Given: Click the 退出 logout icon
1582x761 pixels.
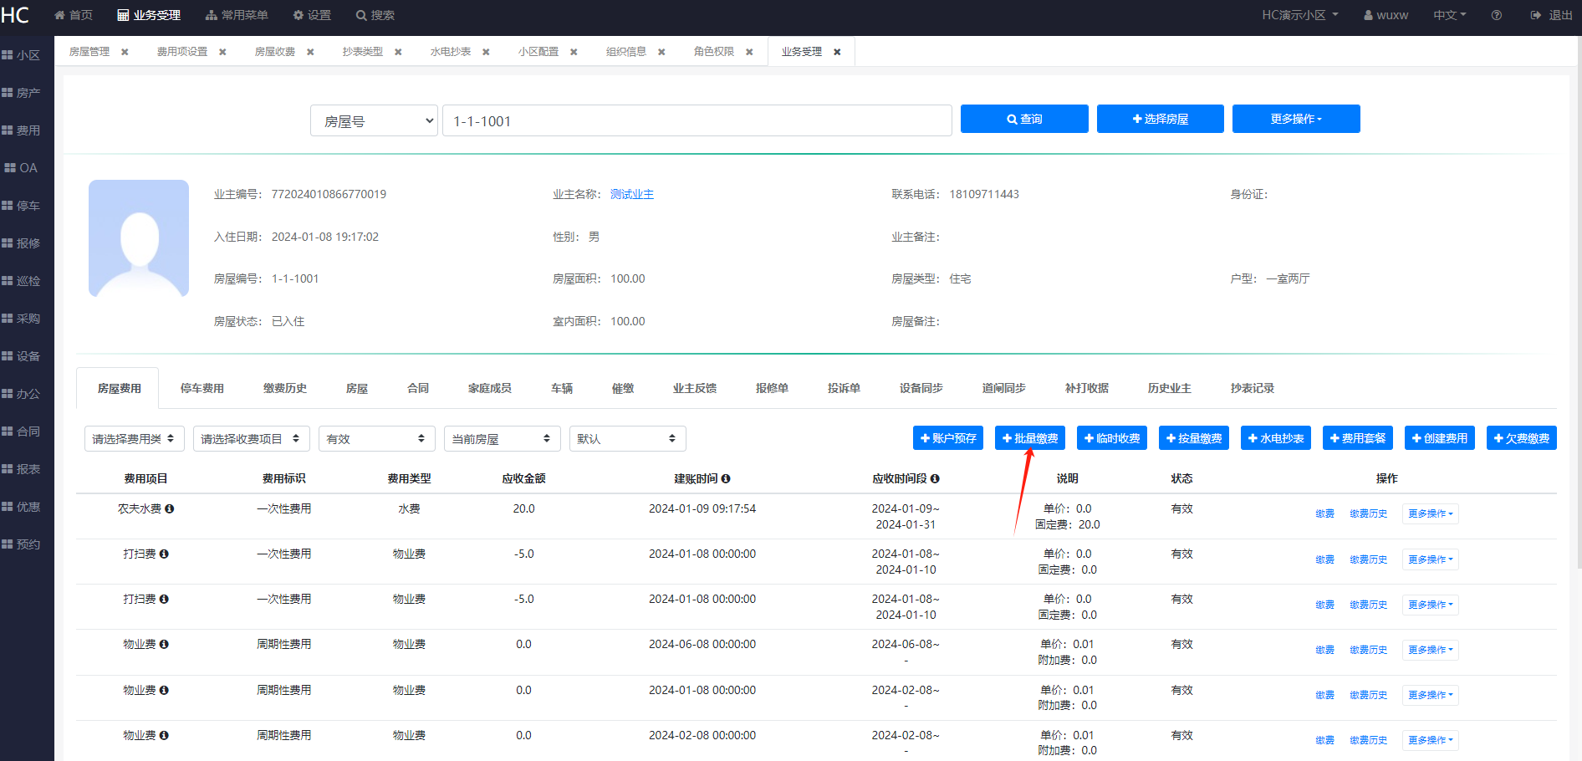Looking at the screenshot, I should tap(1536, 15).
